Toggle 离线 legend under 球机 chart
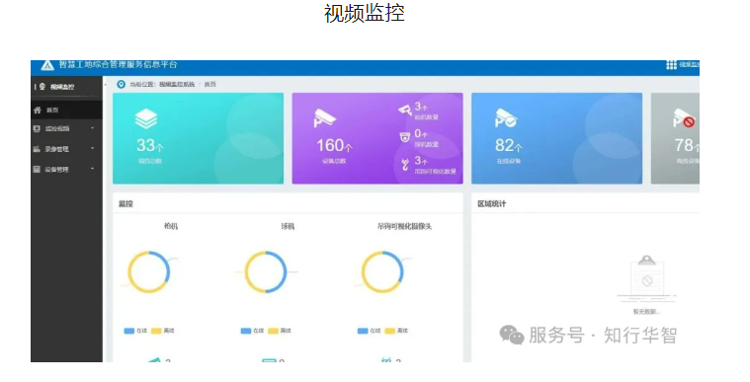This screenshot has width=750, height=382. pos(280,331)
